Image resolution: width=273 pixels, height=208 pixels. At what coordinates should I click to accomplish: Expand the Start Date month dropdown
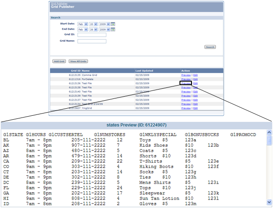click(82, 24)
